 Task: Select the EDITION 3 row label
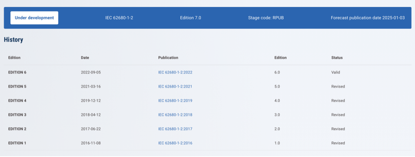click(x=17, y=115)
